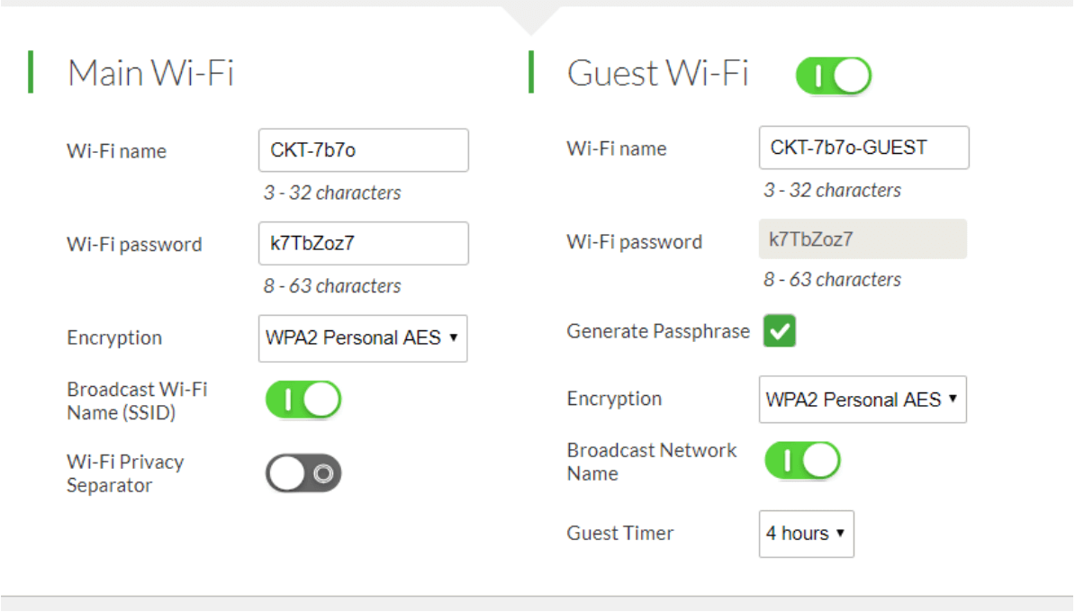The width and height of the screenshot is (1075, 612).
Task: Enable the Wi-Fi Privacy Separator switch
Action: 303,473
